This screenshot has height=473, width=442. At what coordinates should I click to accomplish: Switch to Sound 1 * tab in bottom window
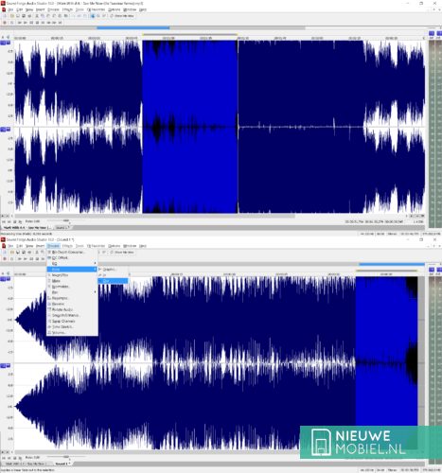click(x=62, y=464)
